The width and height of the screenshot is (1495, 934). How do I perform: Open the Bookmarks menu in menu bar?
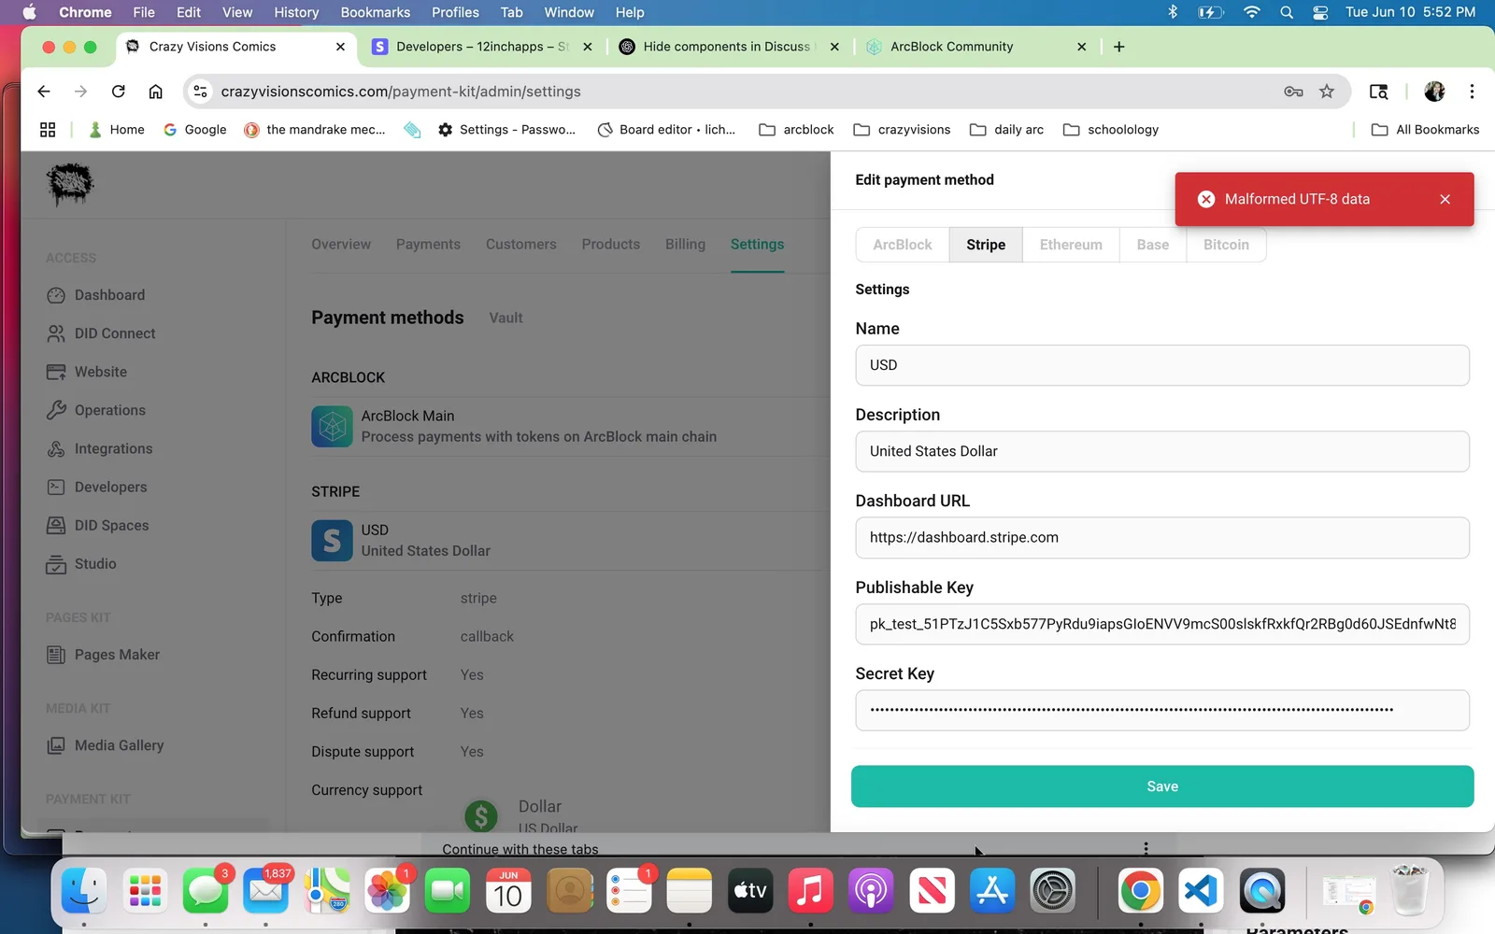[x=376, y=12]
